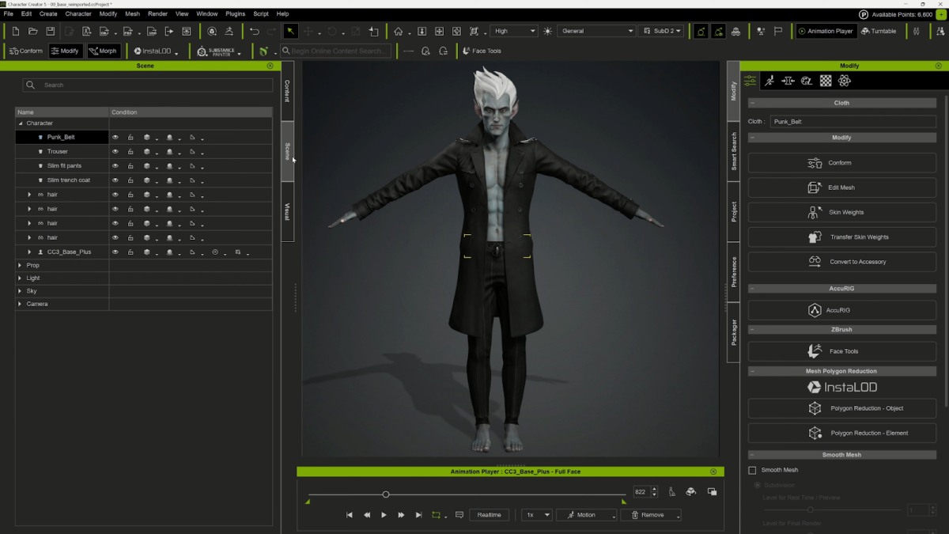Toggle visibility of Slim trench coat
Screen dimensions: 949x534
tap(115, 180)
